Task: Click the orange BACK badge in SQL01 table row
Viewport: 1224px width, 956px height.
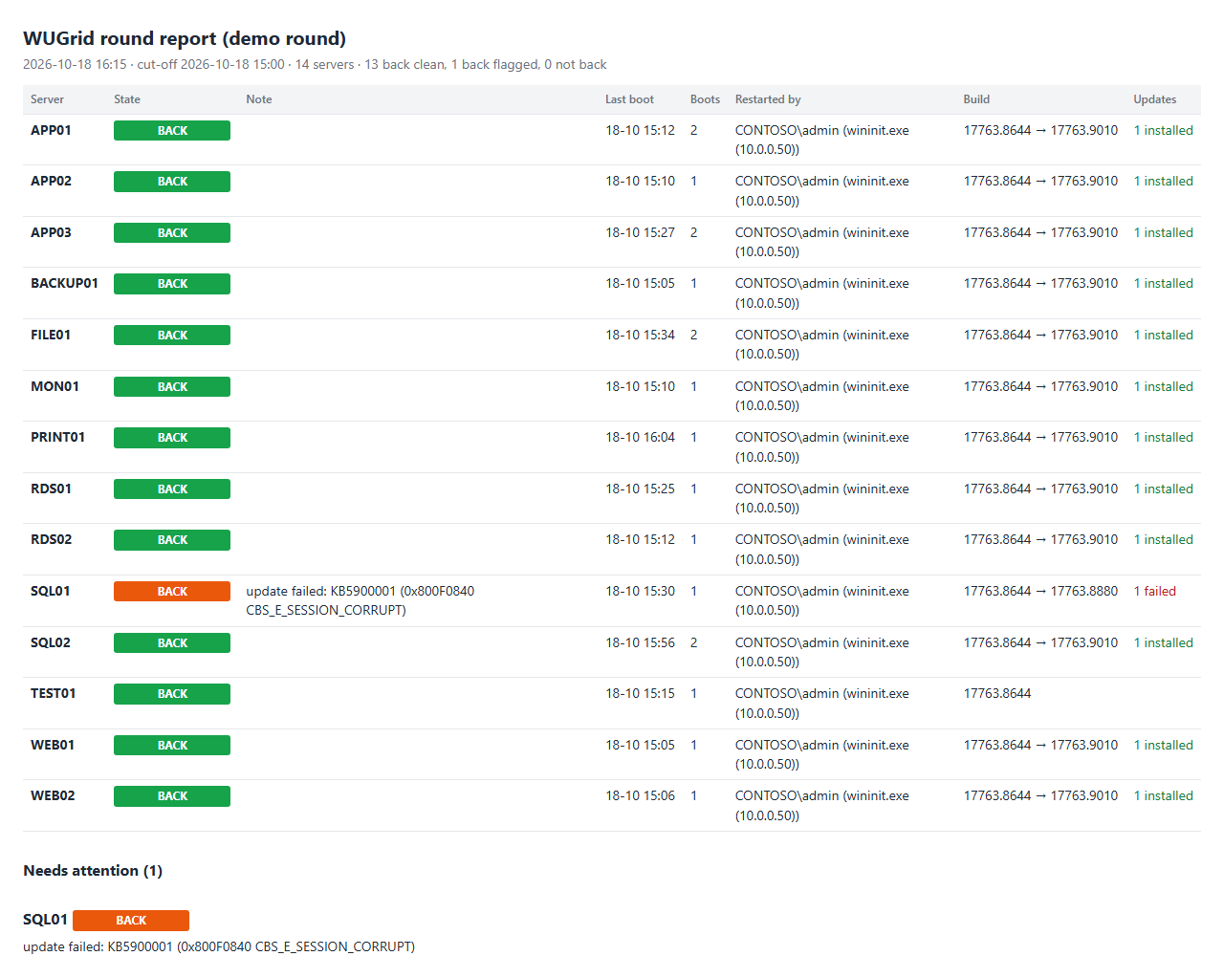Action: 172,592
